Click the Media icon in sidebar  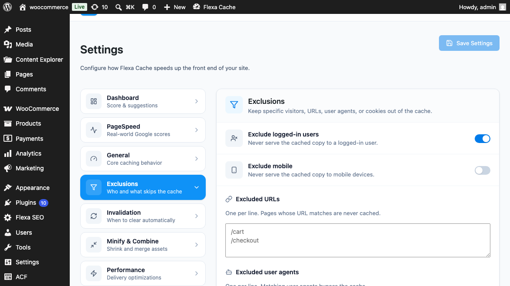click(x=8, y=44)
